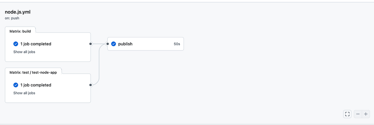Zoom in the graph with the plus button
Screen dimensions: 374x125
click(x=366, y=114)
